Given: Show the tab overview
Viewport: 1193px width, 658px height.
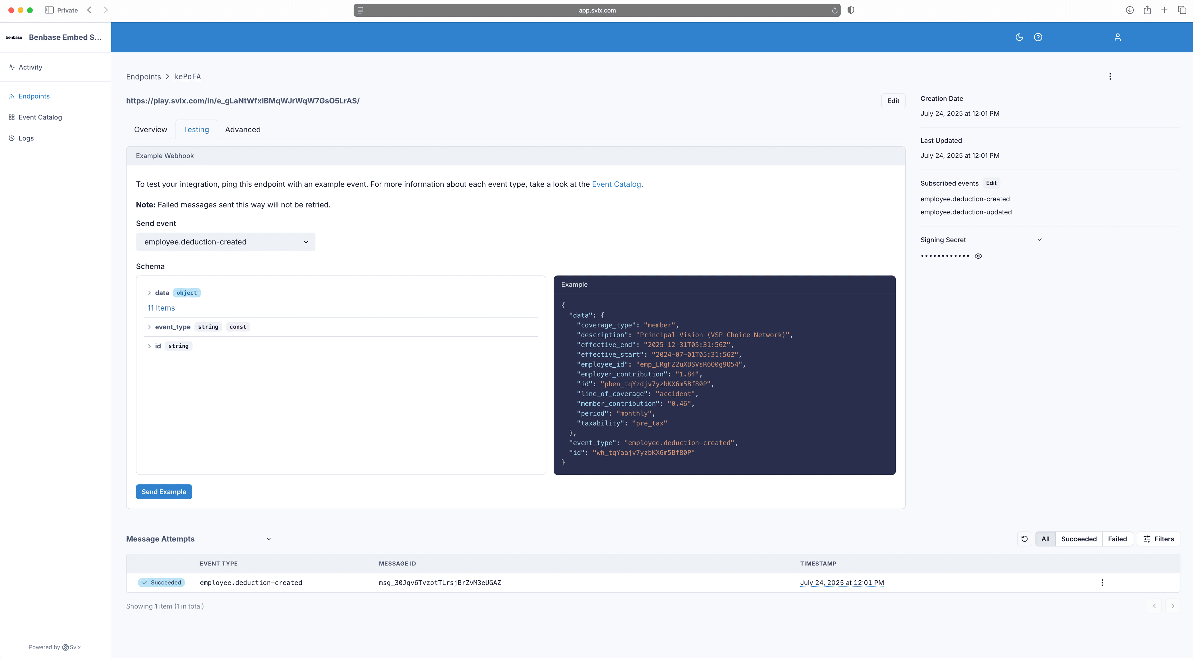Looking at the screenshot, I should click(1182, 10).
